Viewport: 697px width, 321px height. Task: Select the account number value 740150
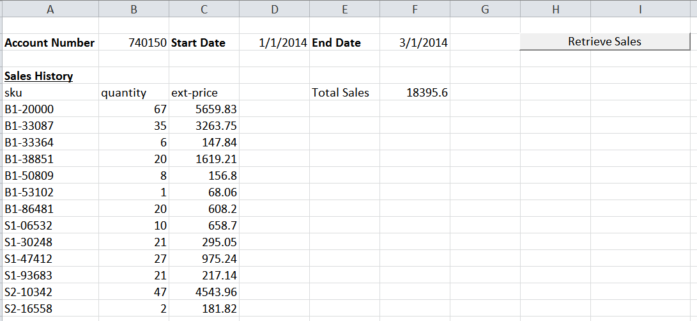(148, 43)
